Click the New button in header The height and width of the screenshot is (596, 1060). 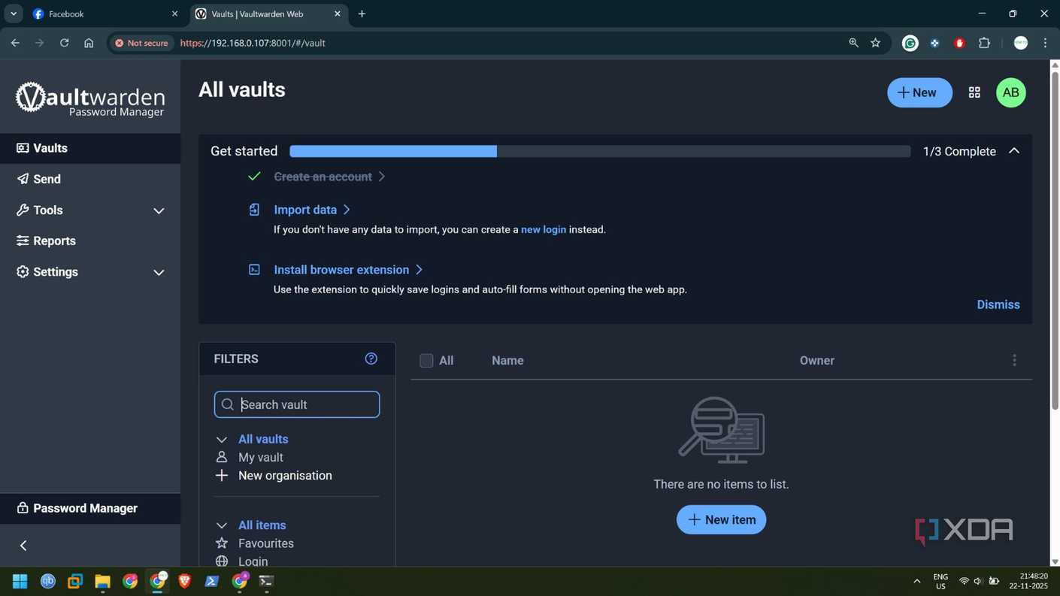click(x=919, y=92)
